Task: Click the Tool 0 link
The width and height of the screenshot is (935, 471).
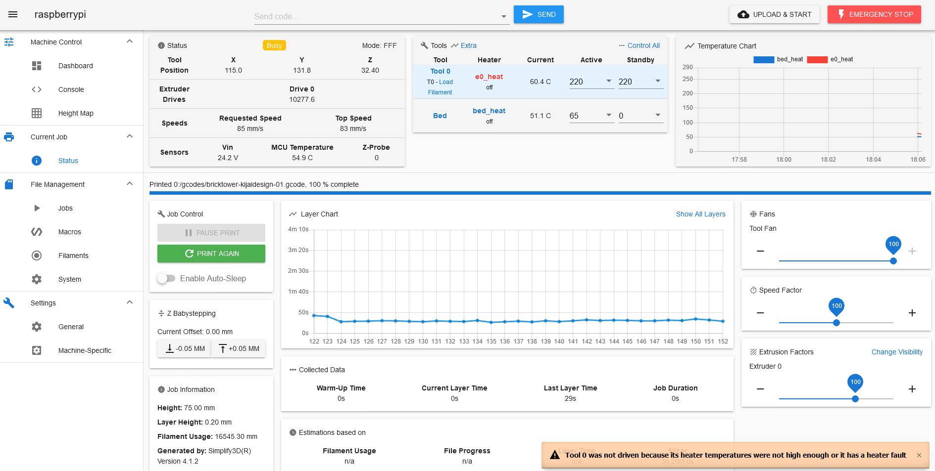Action: click(440, 71)
